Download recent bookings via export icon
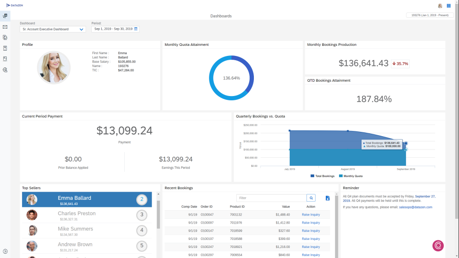459x258 pixels. (x=328, y=198)
